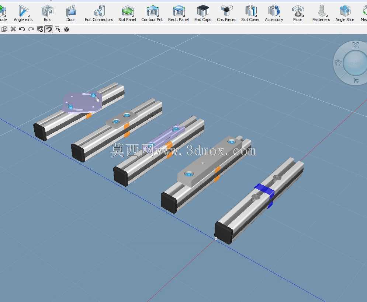Click the undo arrow
Image resolution: width=367 pixels, height=302 pixels.
point(22,29)
